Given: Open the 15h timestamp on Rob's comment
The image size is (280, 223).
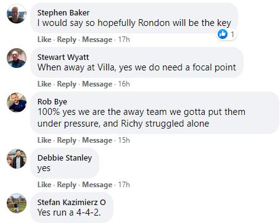Looking at the screenshot, I should [124, 140].
